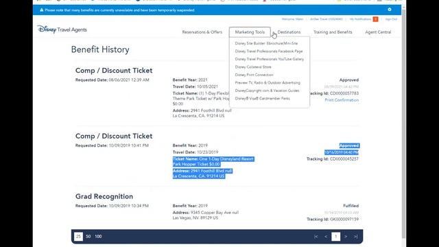Screen dimensions: 439x247
Task: Show 25 results per page
Action: (78, 237)
